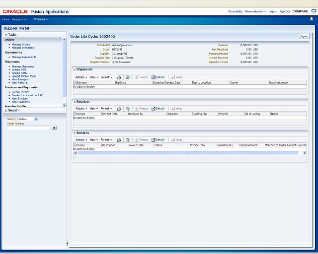Click Invoices table horizontal scrollbar track
Viewport: 318px width, 254px height.
click(x=188, y=153)
